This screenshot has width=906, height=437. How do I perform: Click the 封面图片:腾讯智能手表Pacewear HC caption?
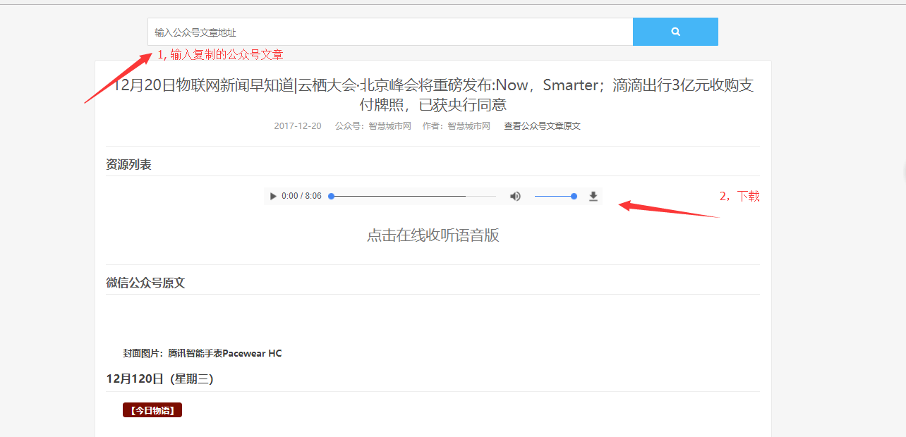coord(203,354)
